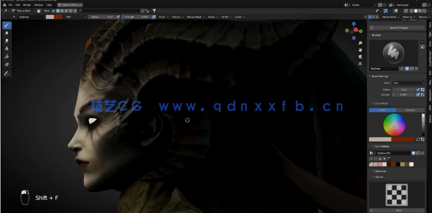This screenshot has height=213, width=432.
Task: Toggle X-ray display button
Action: 406,11
